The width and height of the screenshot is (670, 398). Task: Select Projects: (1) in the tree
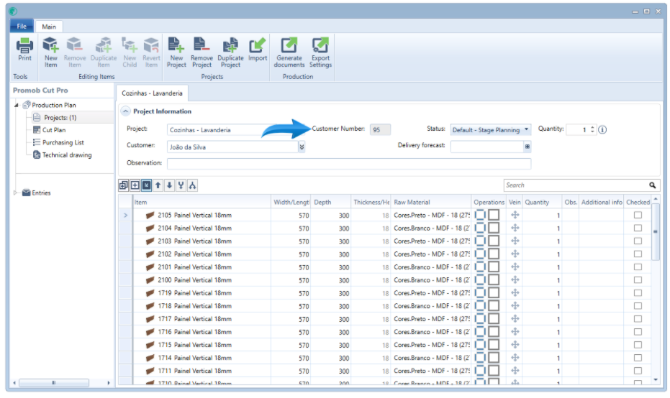point(60,117)
